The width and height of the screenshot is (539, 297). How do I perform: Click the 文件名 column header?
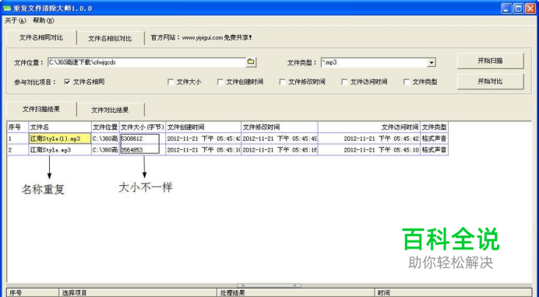click(x=60, y=127)
